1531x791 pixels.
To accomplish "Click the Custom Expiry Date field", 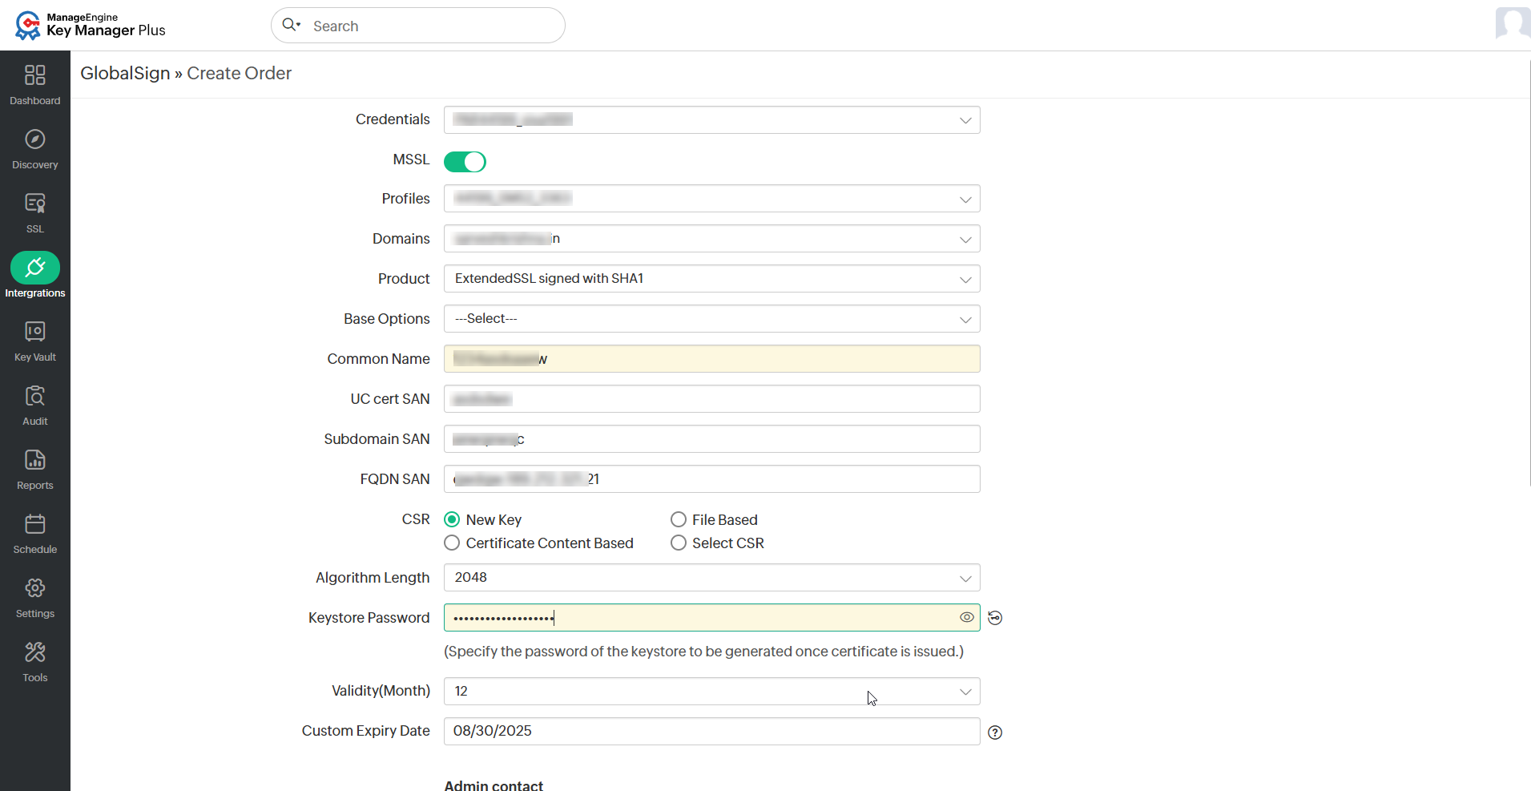I will pyautogui.click(x=712, y=732).
